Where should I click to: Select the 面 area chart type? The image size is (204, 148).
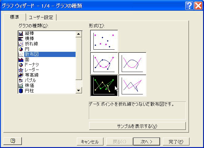27,59
